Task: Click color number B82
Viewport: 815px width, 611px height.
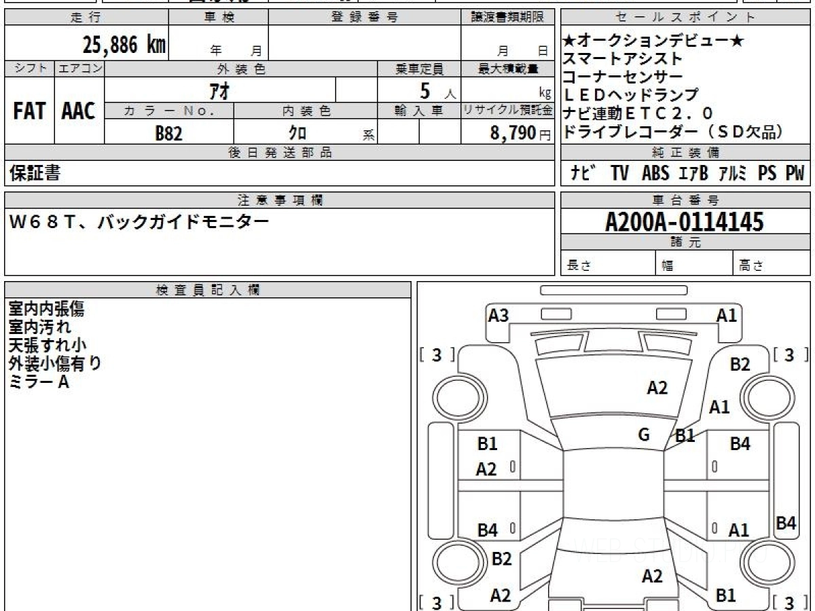Action: pyautogui.click(x=169, y=133)
